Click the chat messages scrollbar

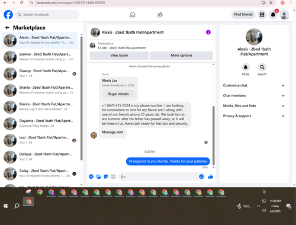point(213,136)
